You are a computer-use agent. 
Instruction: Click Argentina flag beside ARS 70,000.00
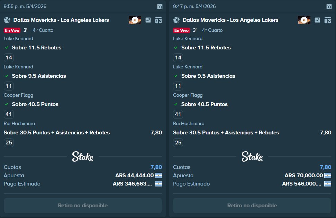[328, 176]
